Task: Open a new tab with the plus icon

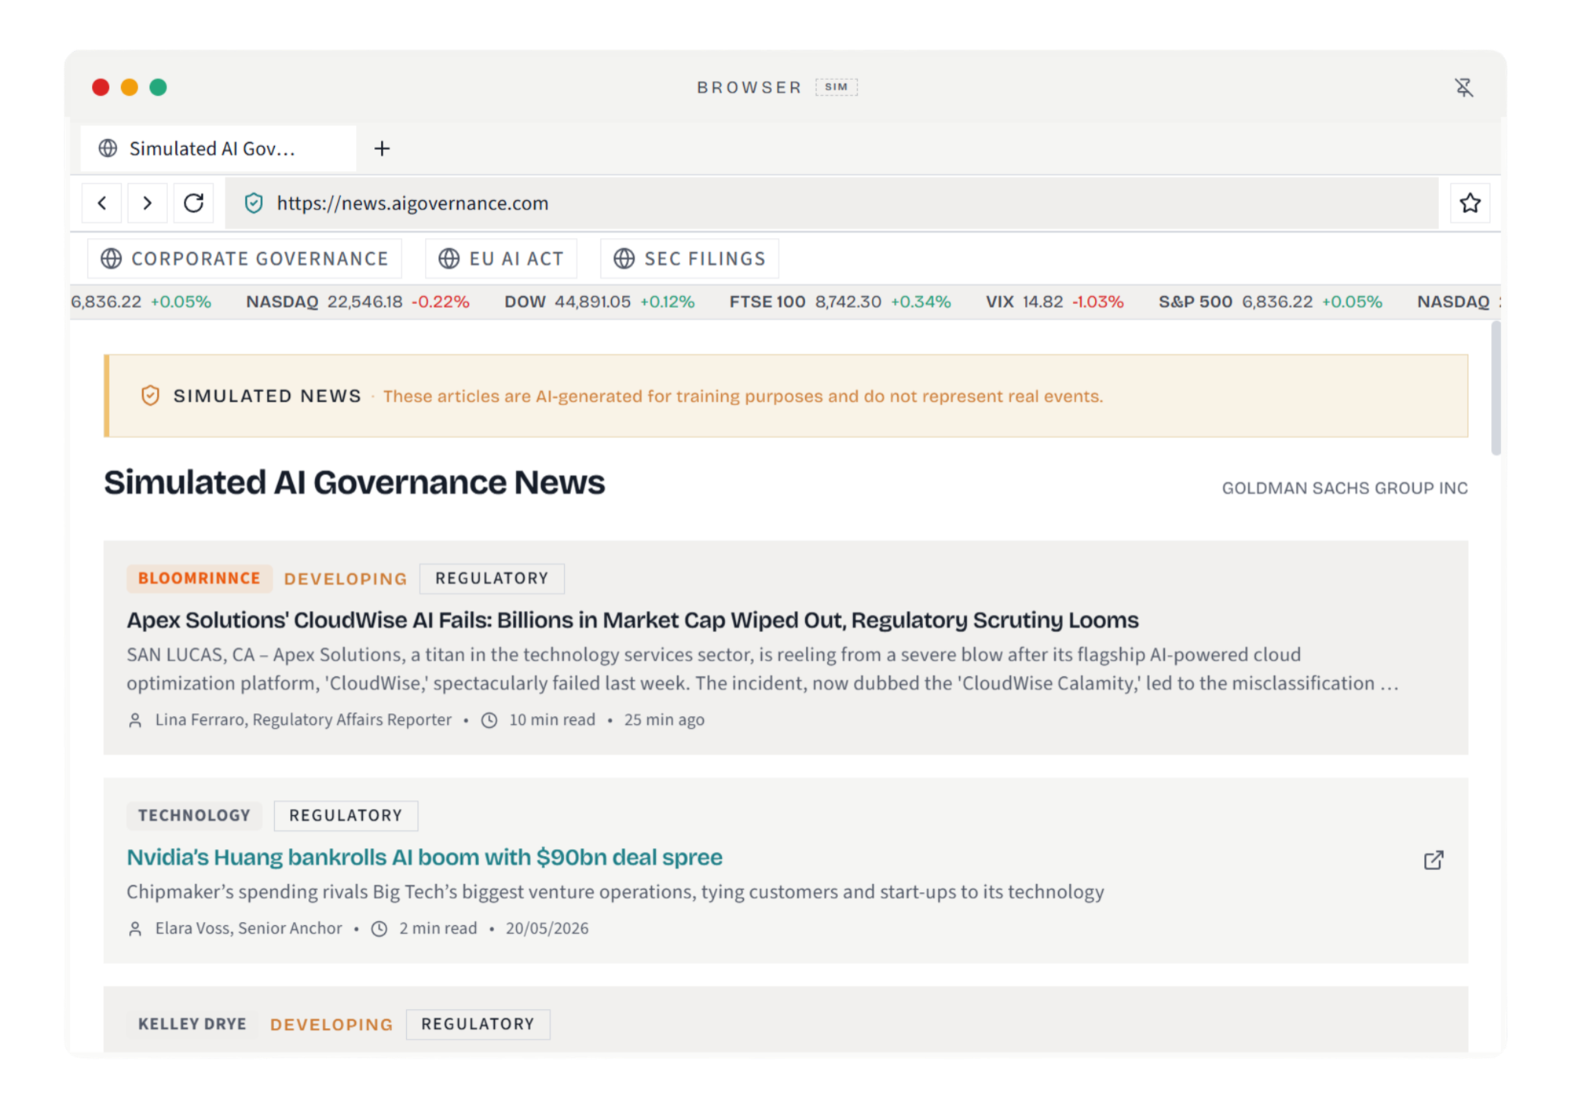Action: tap(382, 148)
